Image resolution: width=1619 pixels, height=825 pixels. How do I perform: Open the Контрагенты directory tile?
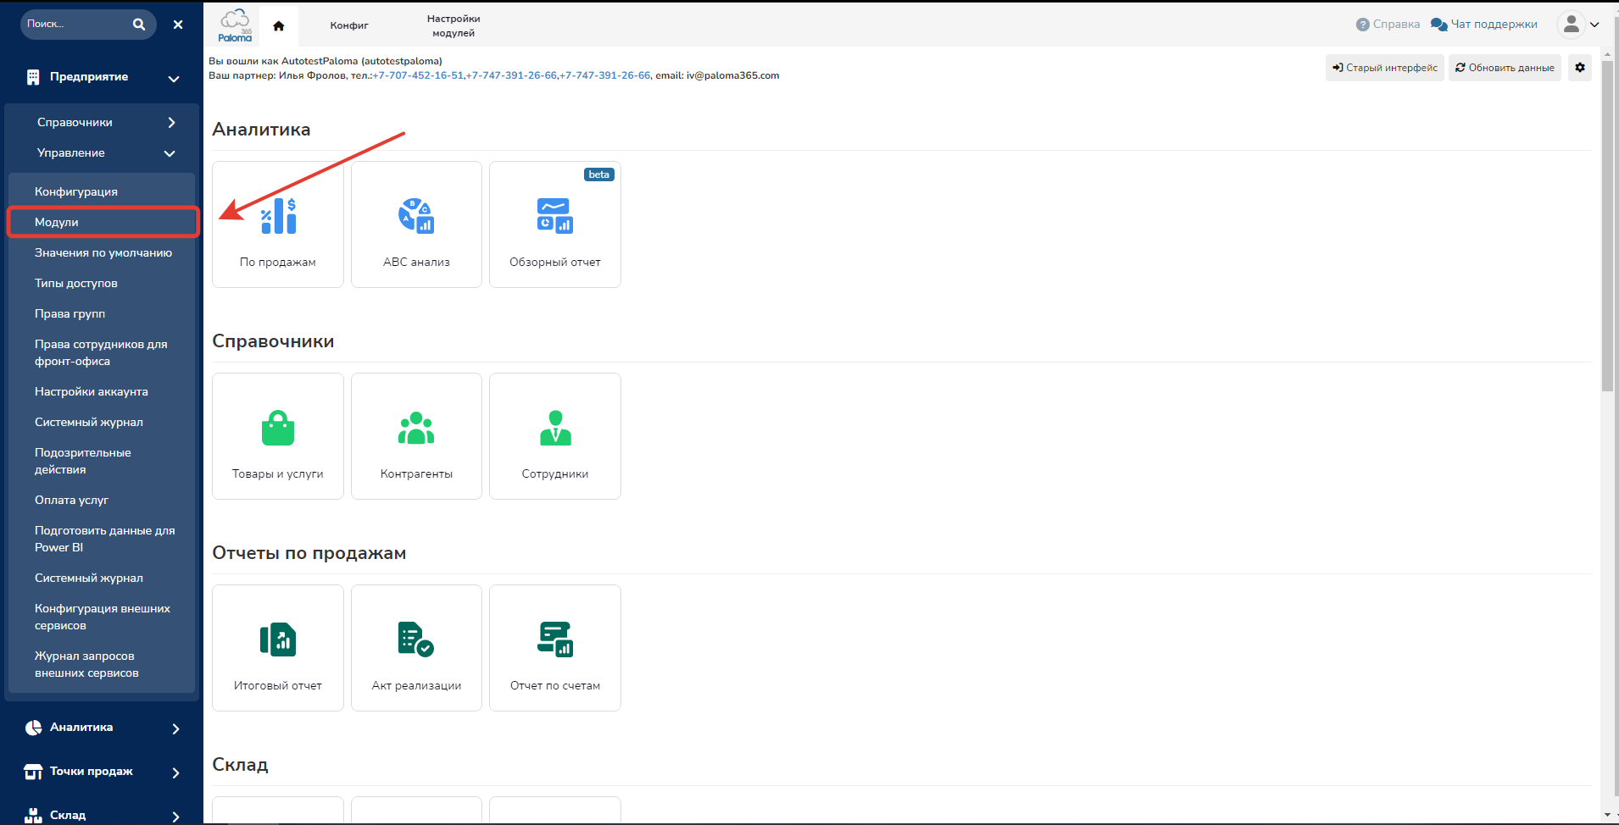(416, 436)
